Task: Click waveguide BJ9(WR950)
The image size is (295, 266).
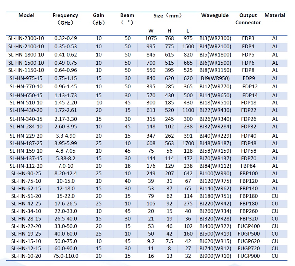Action: point(215,78)
